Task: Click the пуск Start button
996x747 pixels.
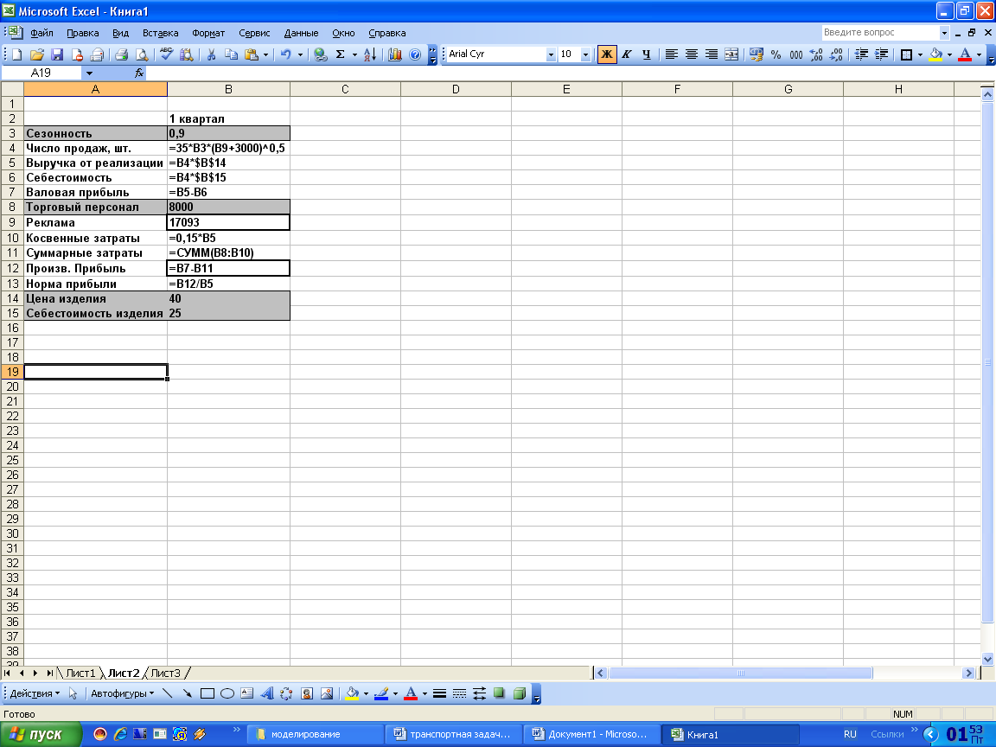Action: tap(41, 734)
